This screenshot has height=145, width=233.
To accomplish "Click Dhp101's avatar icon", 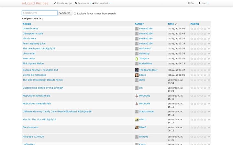I will point(137,137).
